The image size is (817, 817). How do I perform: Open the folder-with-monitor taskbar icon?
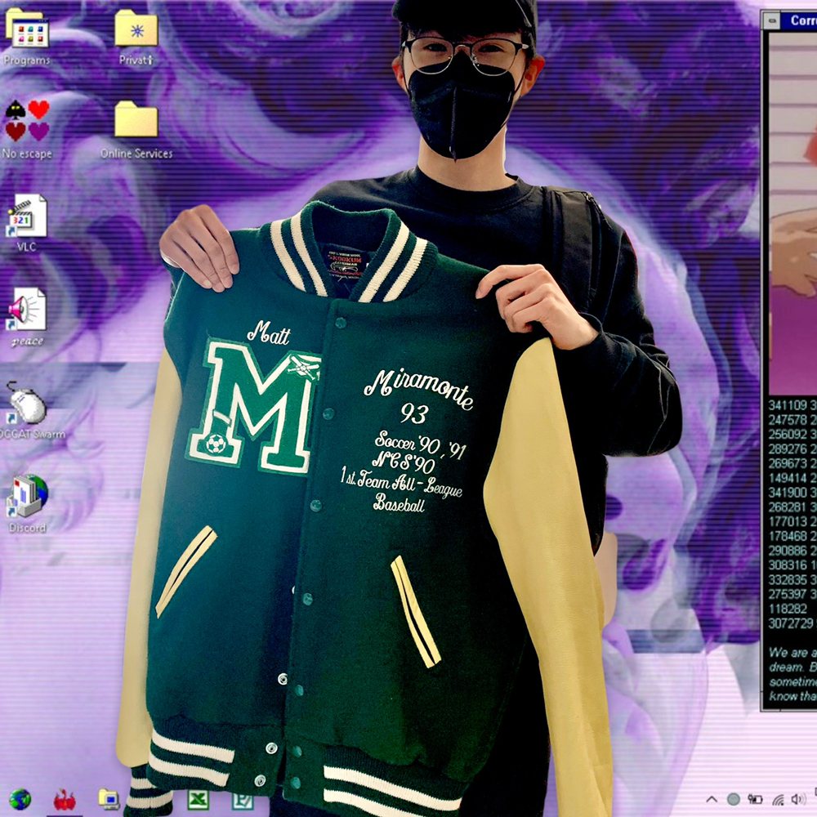point(109,799)
